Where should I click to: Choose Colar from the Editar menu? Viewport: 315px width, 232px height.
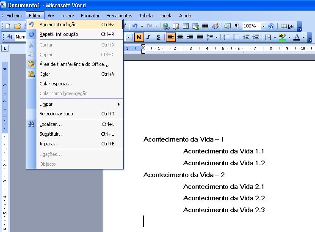coord(75,74)
